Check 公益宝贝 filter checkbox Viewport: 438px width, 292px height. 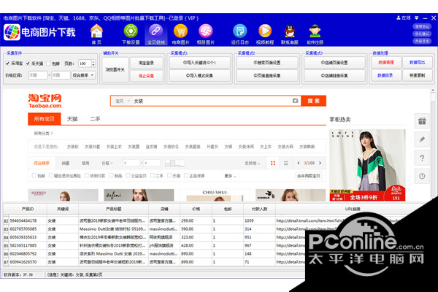tap(128, 175)
